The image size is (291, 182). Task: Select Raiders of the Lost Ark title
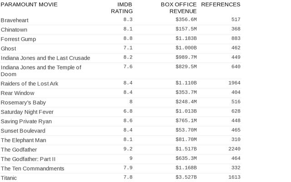coord(30,84)
